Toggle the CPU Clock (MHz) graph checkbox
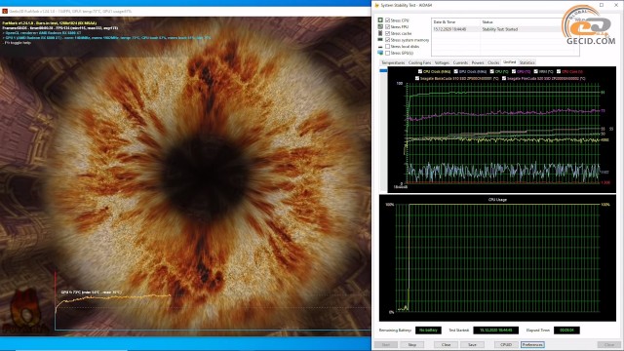Image resolution: width=624 pixels, height=351 pixels. pos(420,71)
